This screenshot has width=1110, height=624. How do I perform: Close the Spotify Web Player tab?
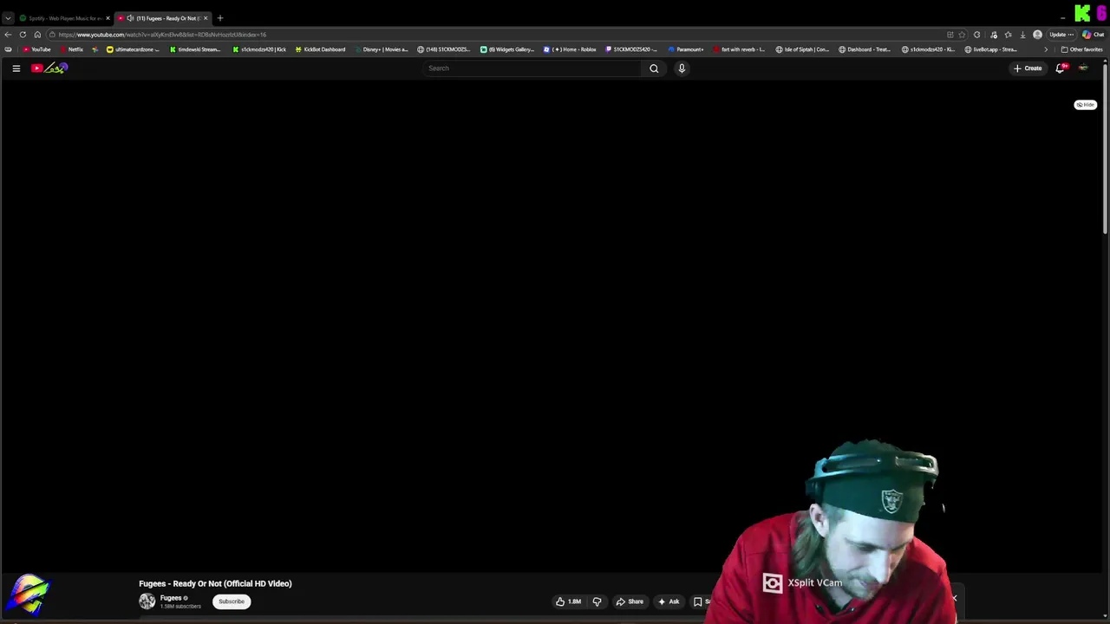click(108, 18)
